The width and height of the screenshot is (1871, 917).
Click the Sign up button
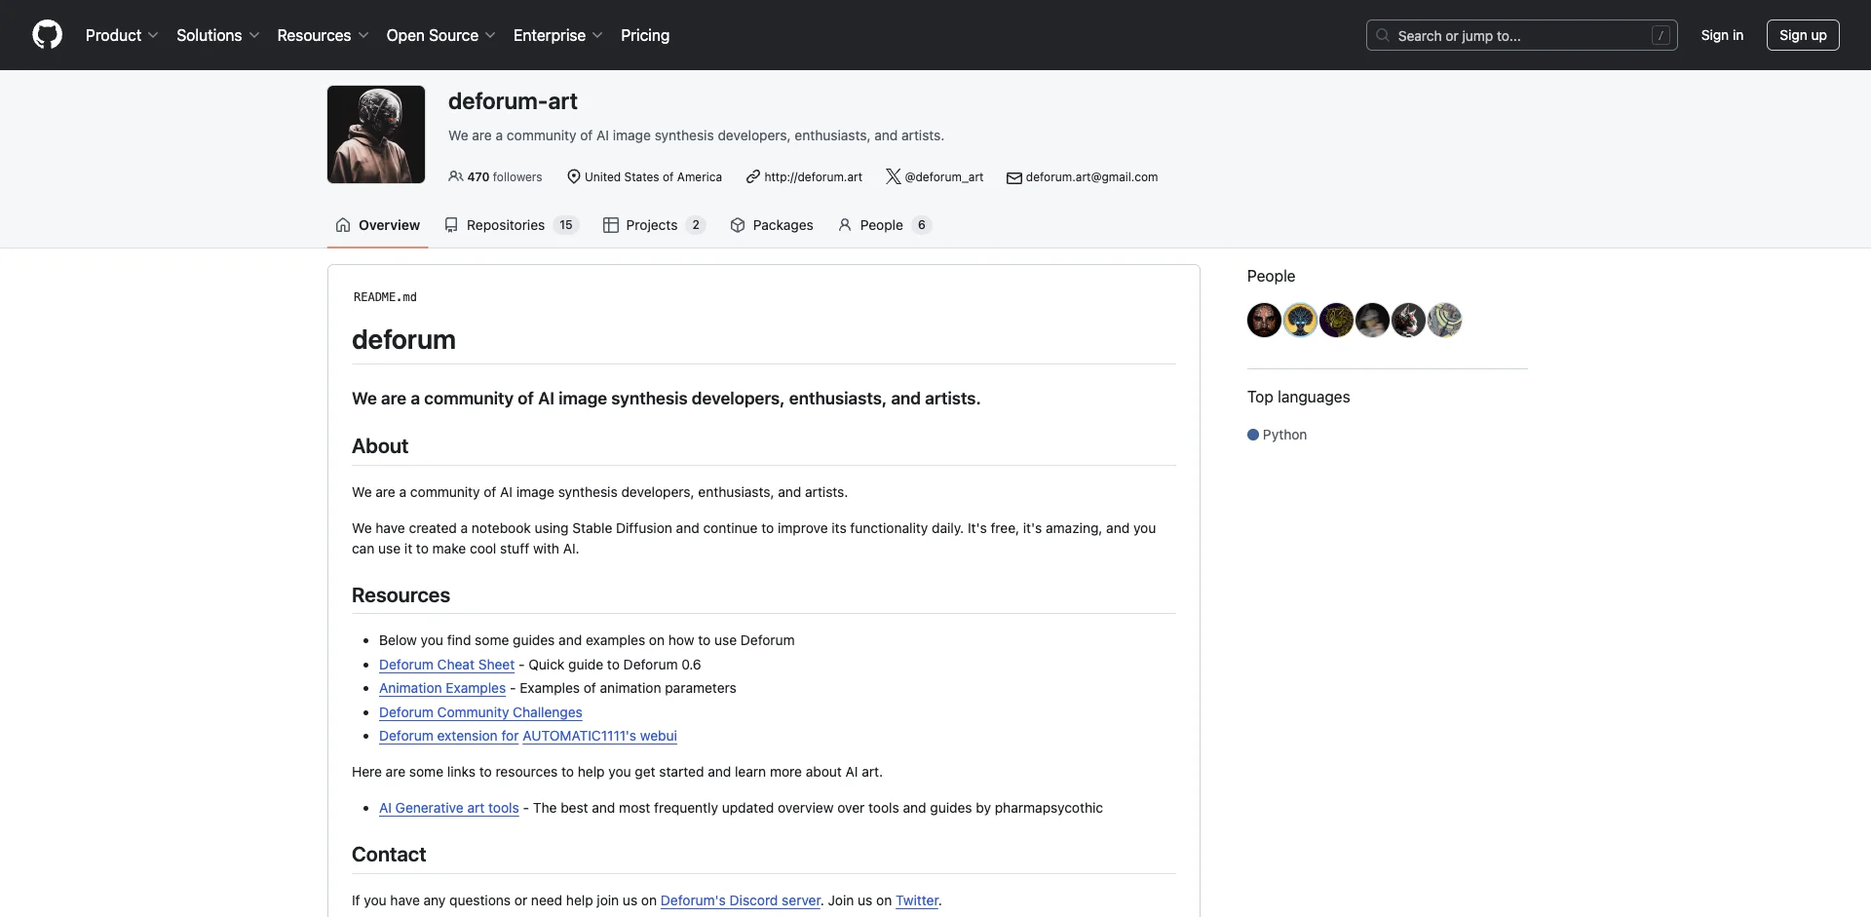pyautogui.click(x=1802, y=35)
